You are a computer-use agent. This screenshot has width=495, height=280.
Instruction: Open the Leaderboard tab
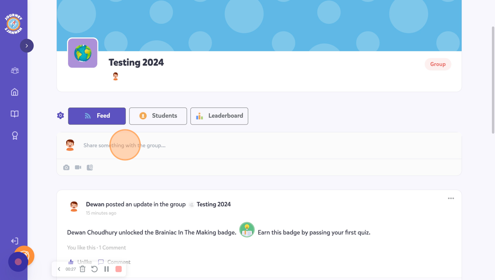tap(219, 116)
